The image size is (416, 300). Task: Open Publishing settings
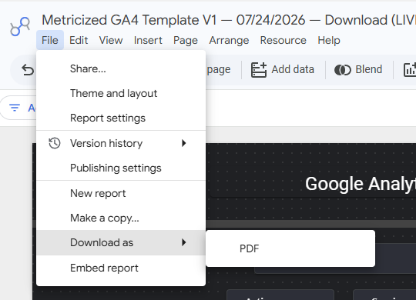[121, 168]
